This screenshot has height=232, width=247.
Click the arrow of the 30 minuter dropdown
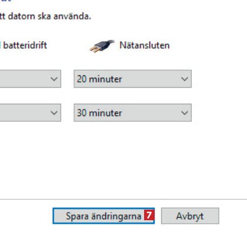[x=185, y=113]
